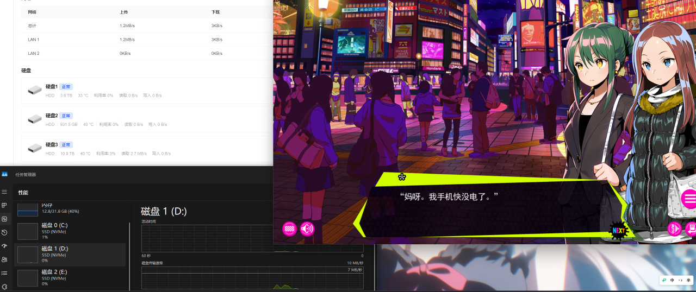The image size is (696, 292).
Task: Open Details list icon in Task Manager sidebar
Action: point(4,273)
